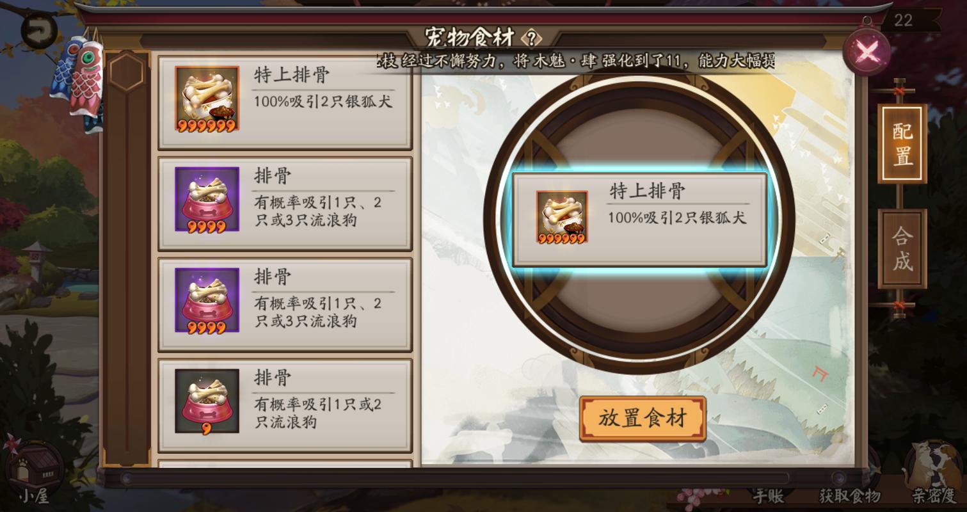The width and height of the screenshot is (967, 512).
Task: Click the selected 特上排骨 icon in circle
Action: pos(562,218)
